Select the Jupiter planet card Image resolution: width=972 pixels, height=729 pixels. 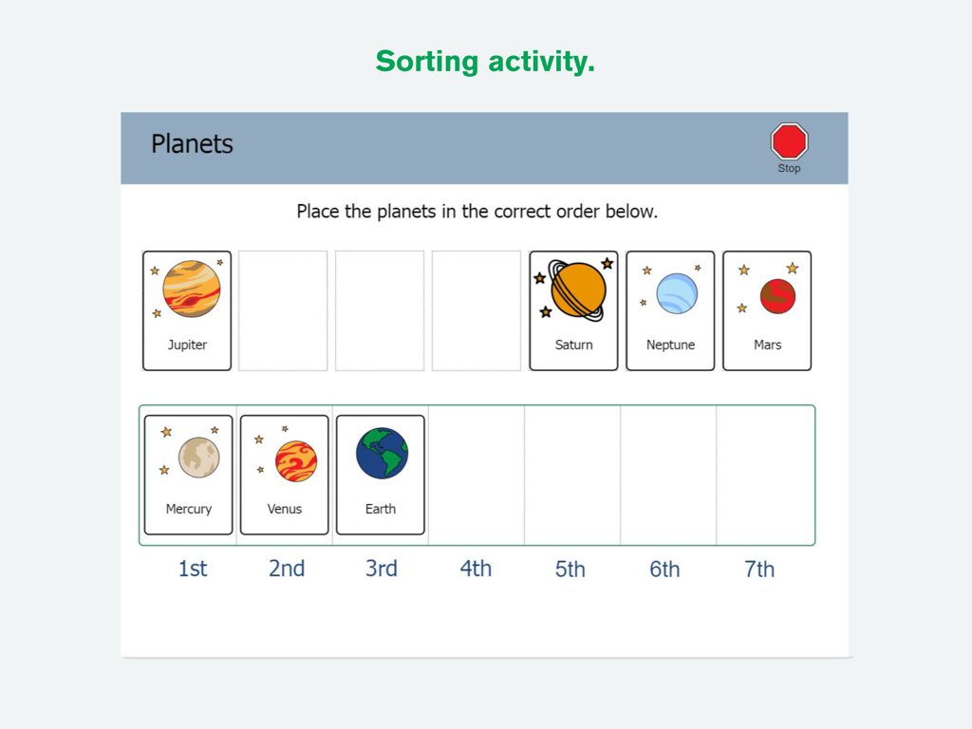(x=186, y=309)
